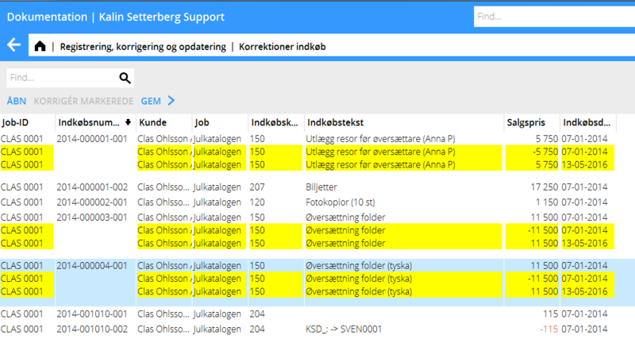Click ÅBN button

tap(17, 101)
